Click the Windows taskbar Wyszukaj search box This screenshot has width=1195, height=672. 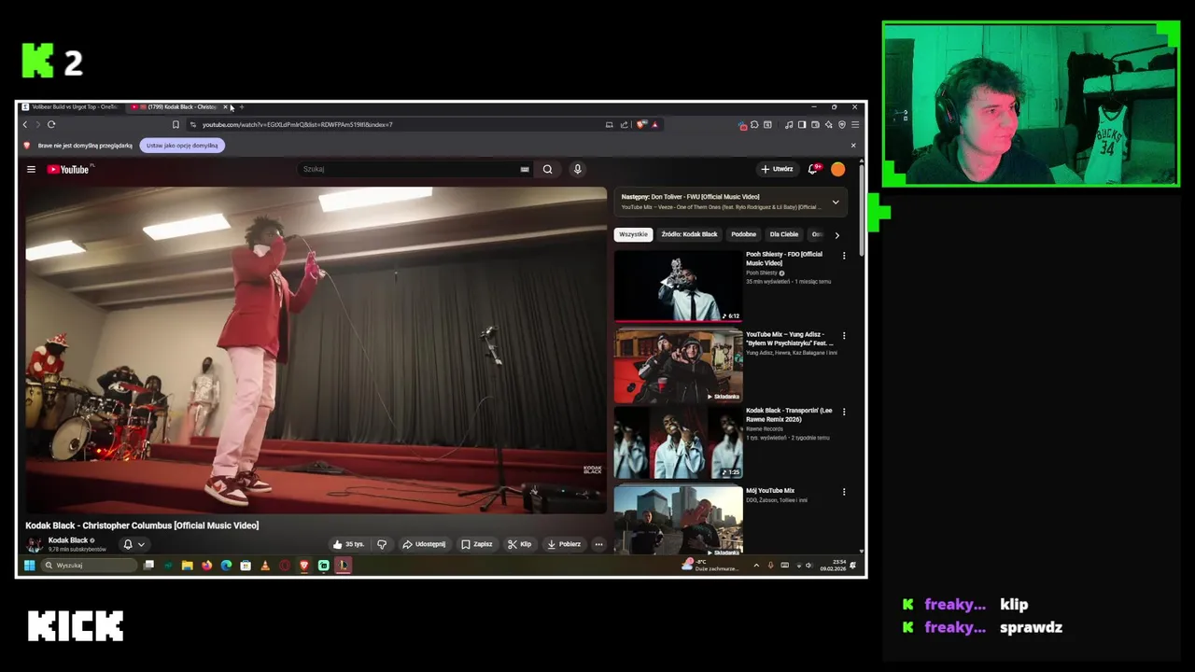click(89, 565)
